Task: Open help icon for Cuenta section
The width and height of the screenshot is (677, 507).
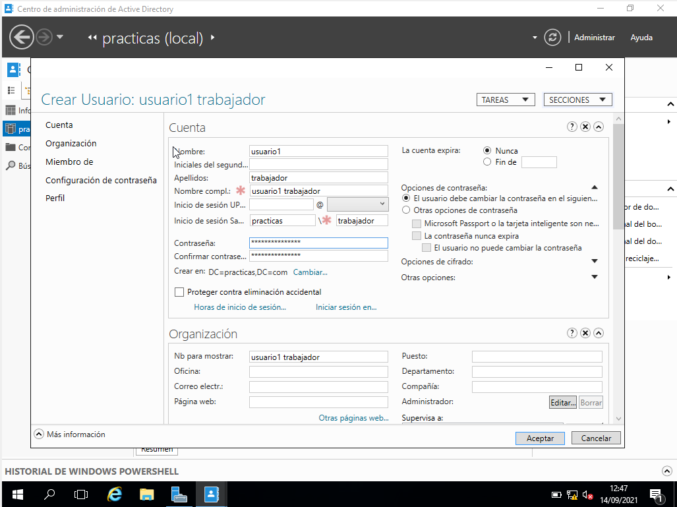Action: click(572, 127)
